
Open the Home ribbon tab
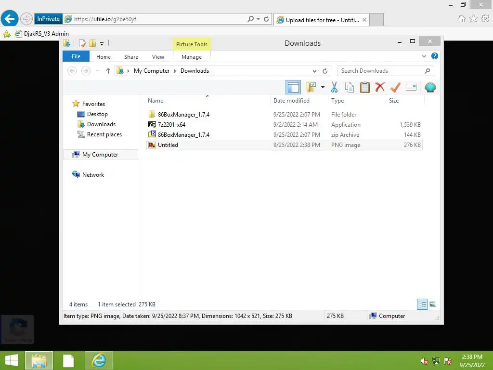(x=104, y=57)
